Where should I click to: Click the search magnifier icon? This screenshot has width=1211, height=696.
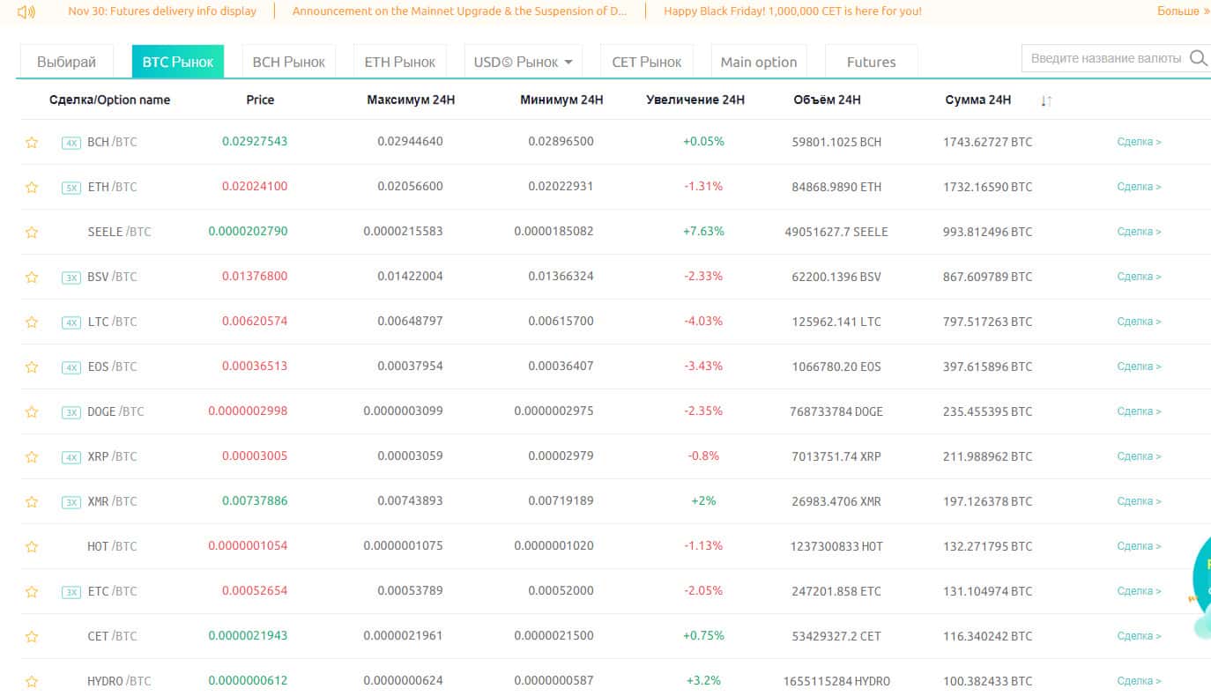pos(1199,58)
